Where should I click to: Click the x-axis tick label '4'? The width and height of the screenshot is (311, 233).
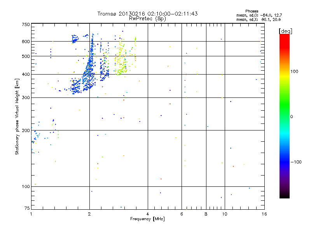click(x=148, y=214)
